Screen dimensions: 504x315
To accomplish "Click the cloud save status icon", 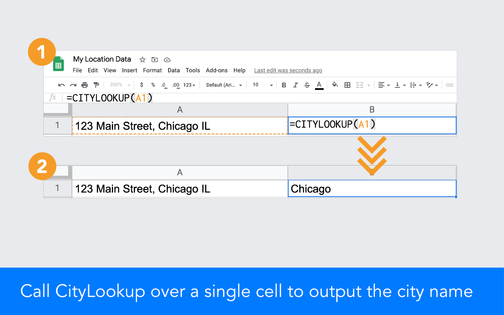I will coord(167,59).
